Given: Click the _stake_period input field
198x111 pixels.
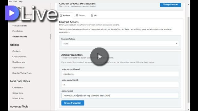Looking at the screenshot, I should [x=120, y=85].
